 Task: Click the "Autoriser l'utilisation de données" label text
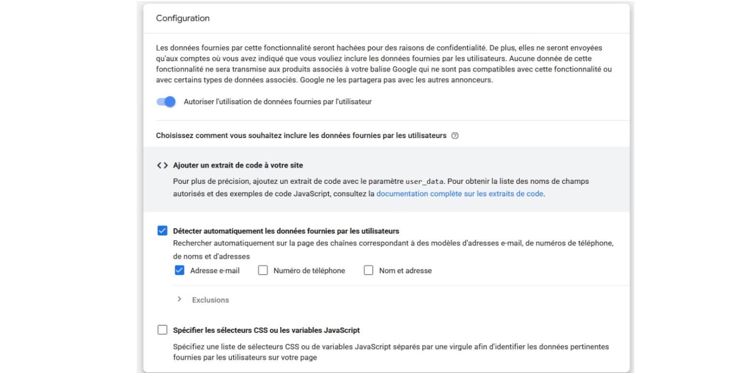click(277, 102)
